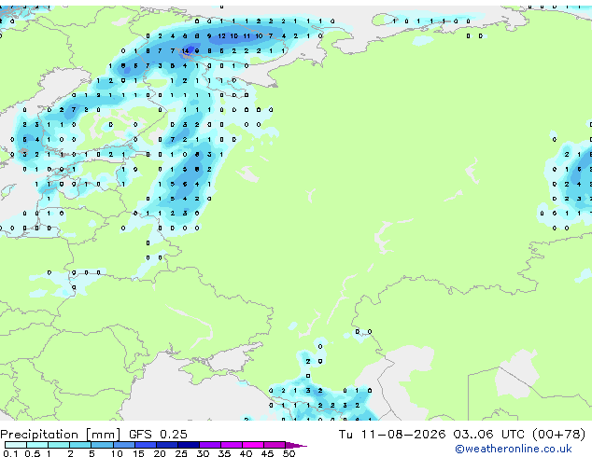Click the 2–5 mm legend color box

(x=80, y=445)
